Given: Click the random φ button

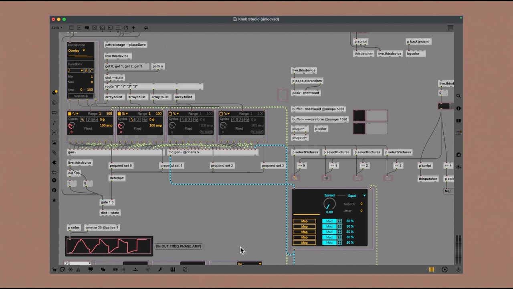Looking at the screenshot, I should [81, 96].
